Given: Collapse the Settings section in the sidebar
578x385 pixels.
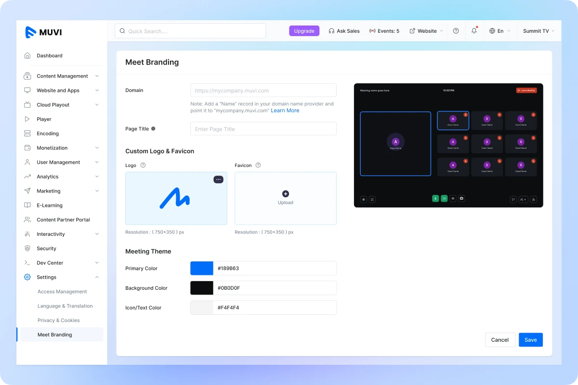Looking at the screenshot, I should [97, 277].
